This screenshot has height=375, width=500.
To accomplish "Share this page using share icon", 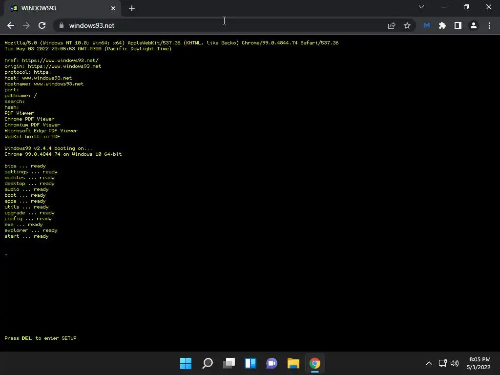I will [392, 25].
